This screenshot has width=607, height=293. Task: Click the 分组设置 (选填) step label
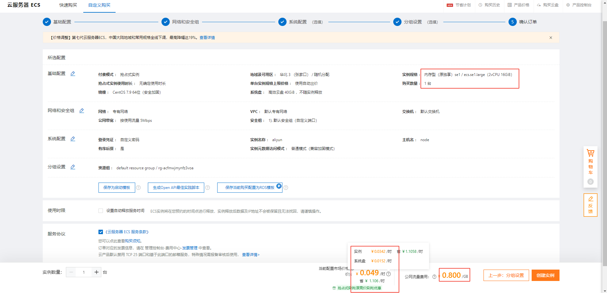coord(421,22)
